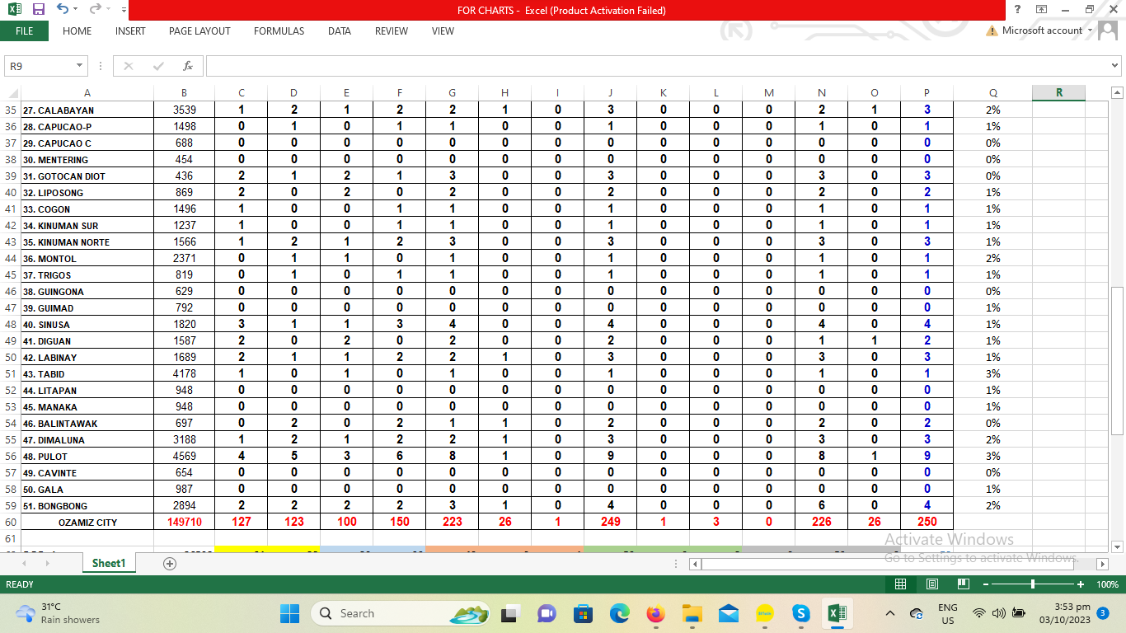The image size is (1126, 633).
Task: Open the yellow app icon on taskbar
Action: [764, 613]
